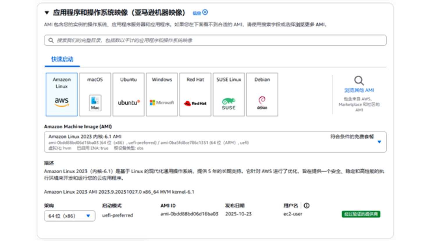Pick the Debian image tile
Viewport: 430px width, 241px height.
pos(262,94)
